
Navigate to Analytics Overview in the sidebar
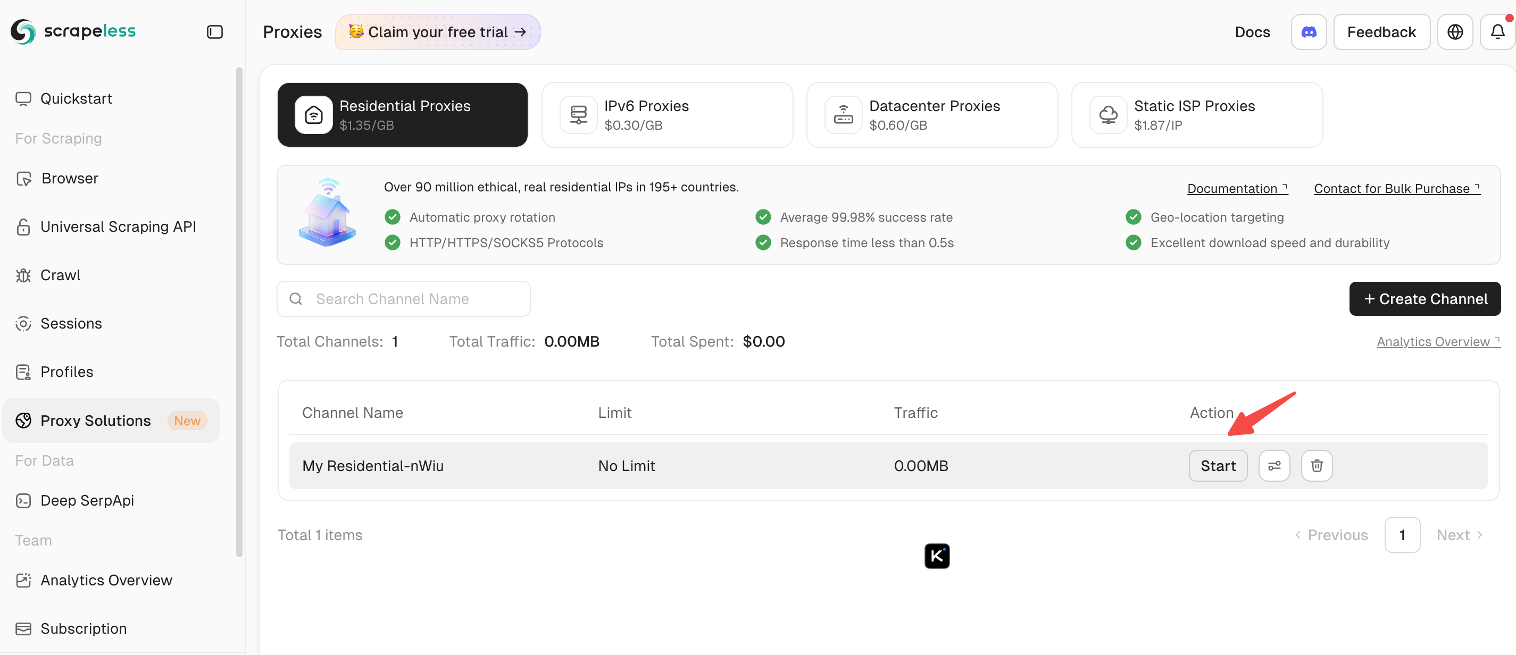pos(106,580)
